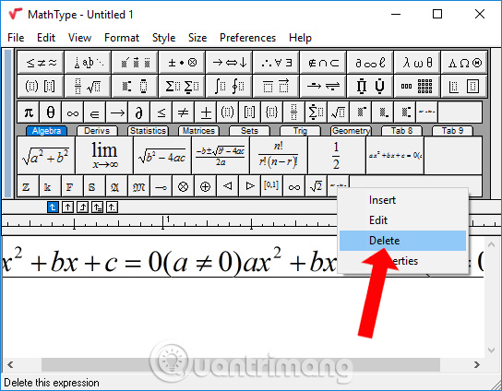Open subscript and superscript templates palette
Screen dimensions: 502x391
pyautogui.click(x=135, y=86)
